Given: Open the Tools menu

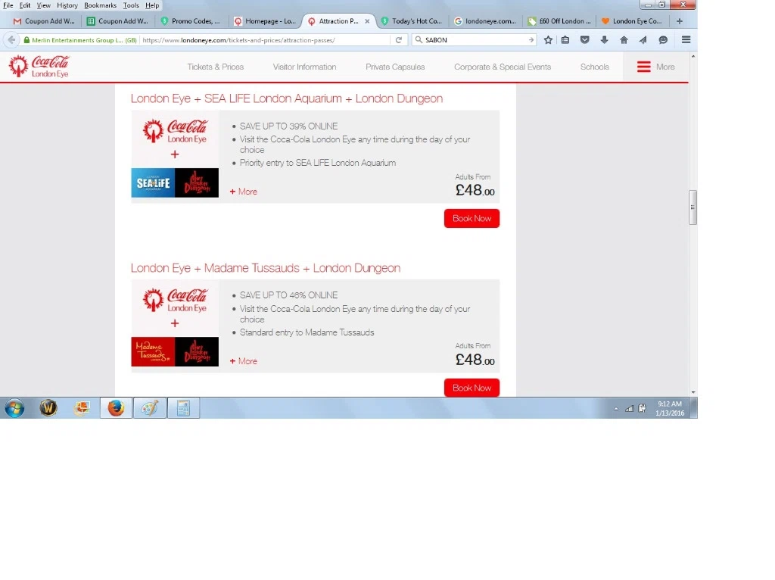Looking at the screenshot, I should 131,5.
